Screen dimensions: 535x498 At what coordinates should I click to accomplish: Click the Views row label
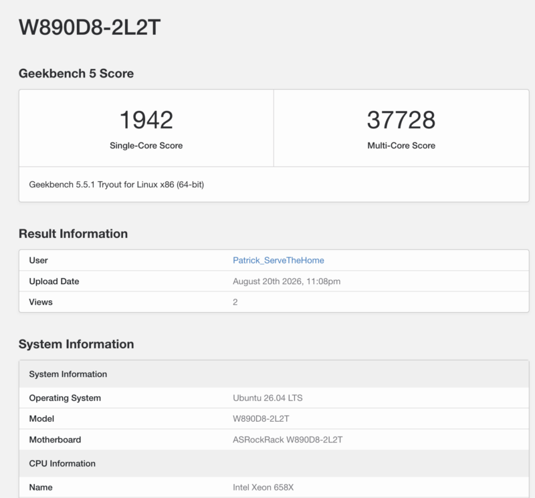[x=41, y=302]
